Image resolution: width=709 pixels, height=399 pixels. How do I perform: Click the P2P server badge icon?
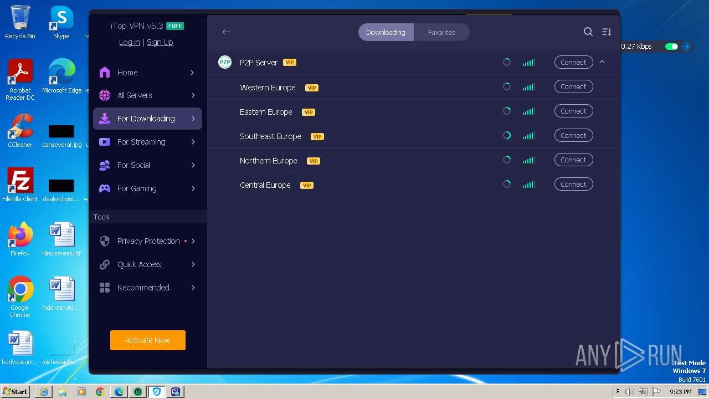coord(224,62)
